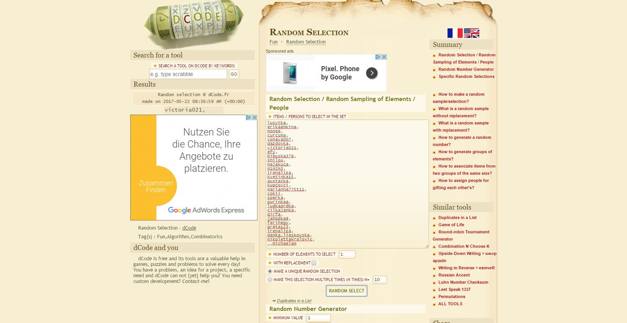
Task: Open the Fun breadcrumb link
Action: 273,42
